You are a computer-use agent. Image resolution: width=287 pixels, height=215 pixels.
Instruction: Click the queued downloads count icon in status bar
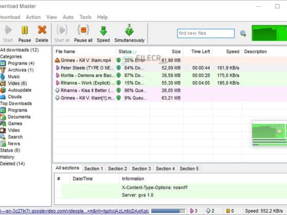click(x=208, y=211)
